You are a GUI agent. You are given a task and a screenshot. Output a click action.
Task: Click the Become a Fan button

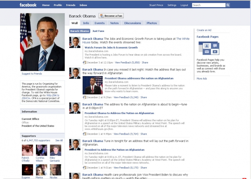(x=111, y=16)
